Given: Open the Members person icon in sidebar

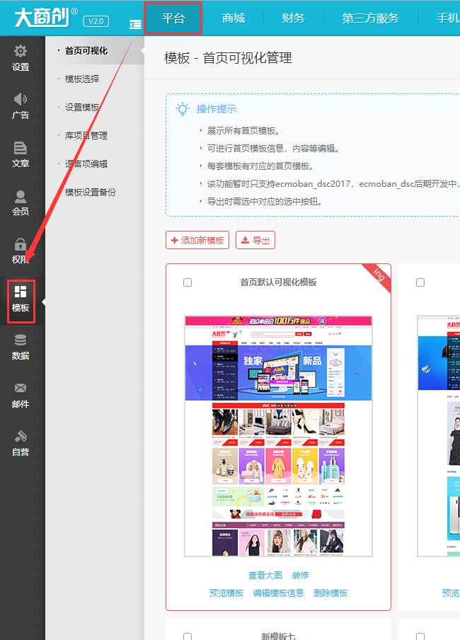Looking at the screenshot, I should [21, 197].
